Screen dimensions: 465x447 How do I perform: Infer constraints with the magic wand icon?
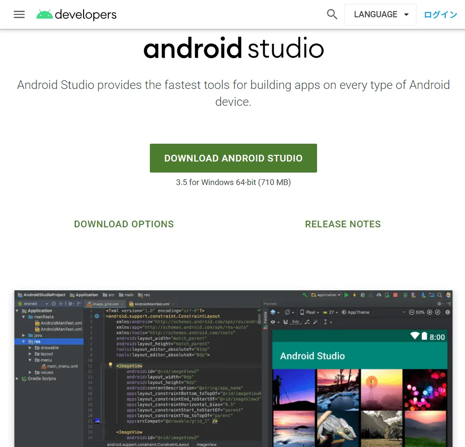click(x=316, y=321)
